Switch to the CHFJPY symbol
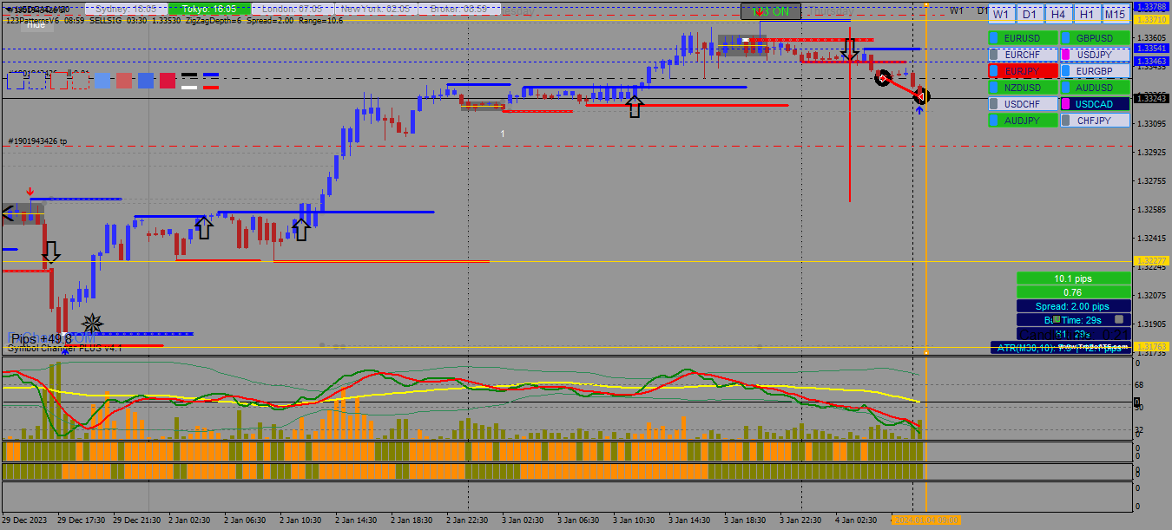 1095,121
